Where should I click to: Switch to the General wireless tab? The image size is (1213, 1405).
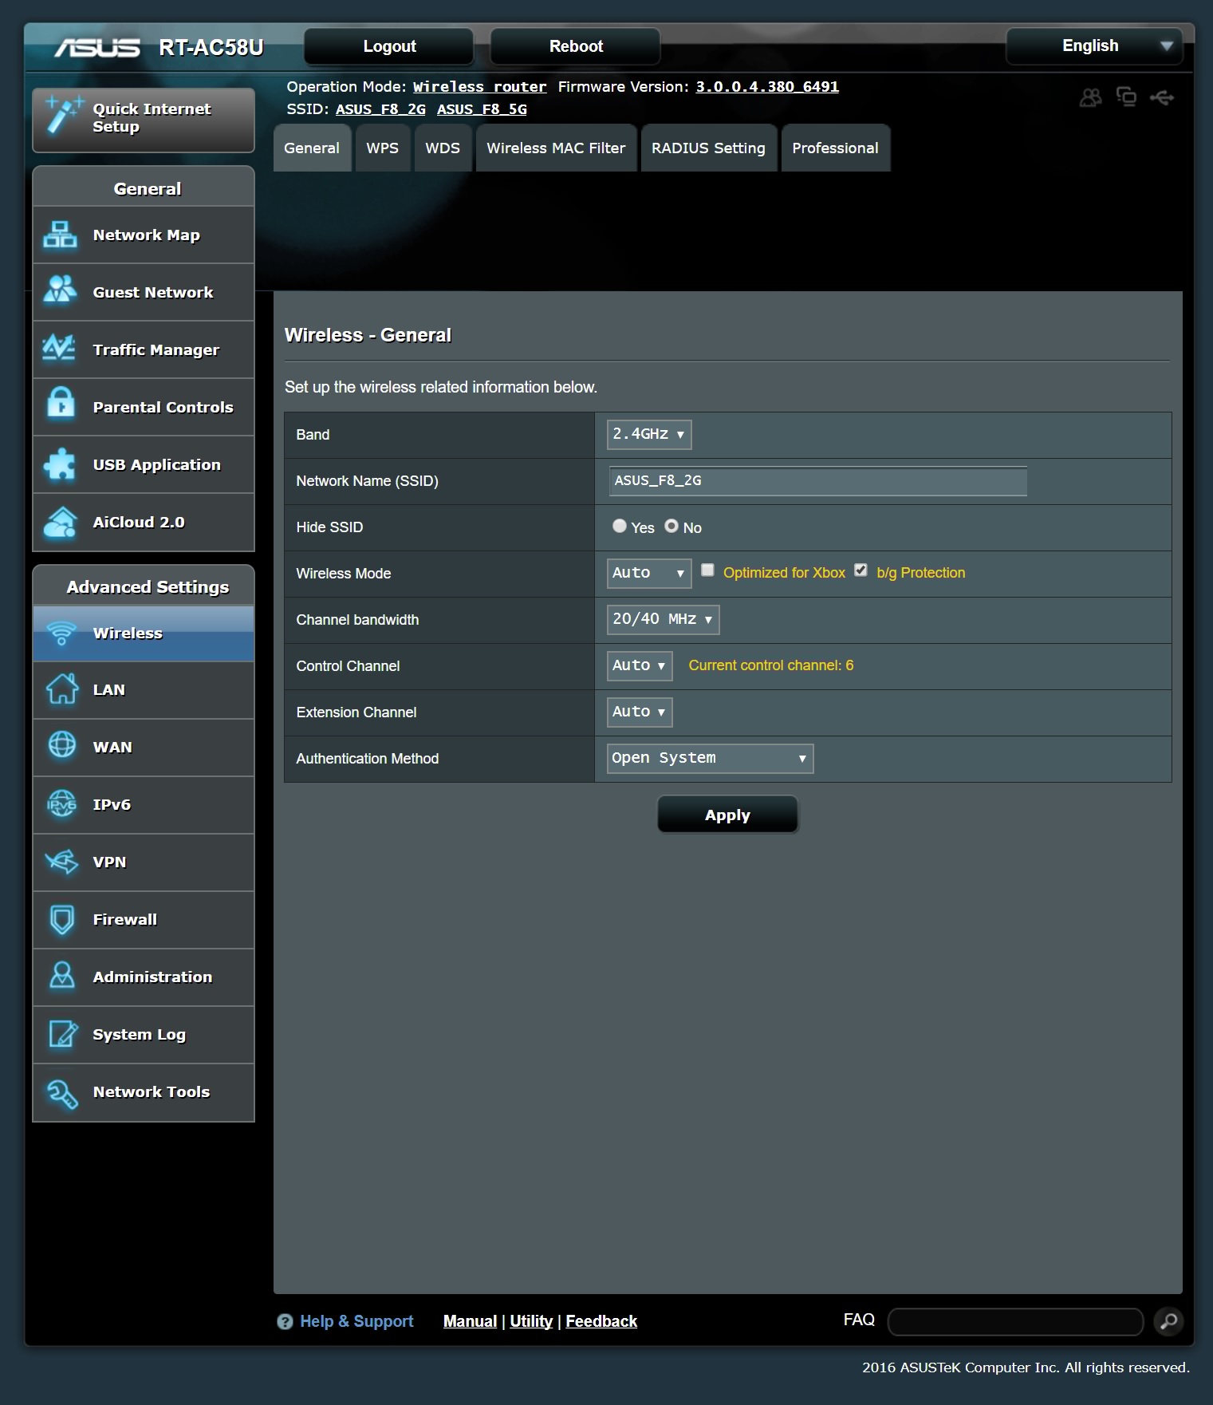click(312, 148)
